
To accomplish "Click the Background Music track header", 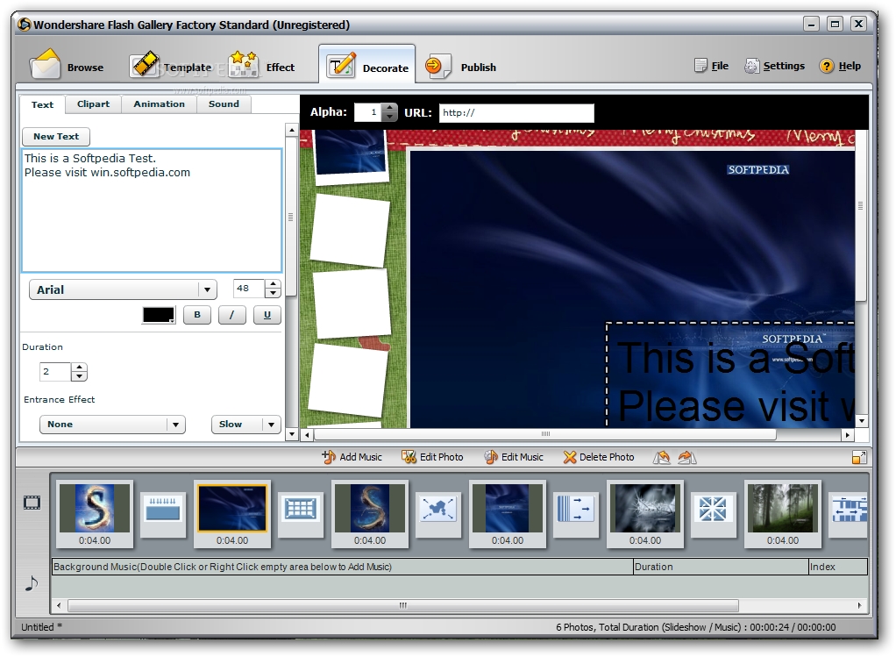I will pyautogui.click(x=342, y=567).
